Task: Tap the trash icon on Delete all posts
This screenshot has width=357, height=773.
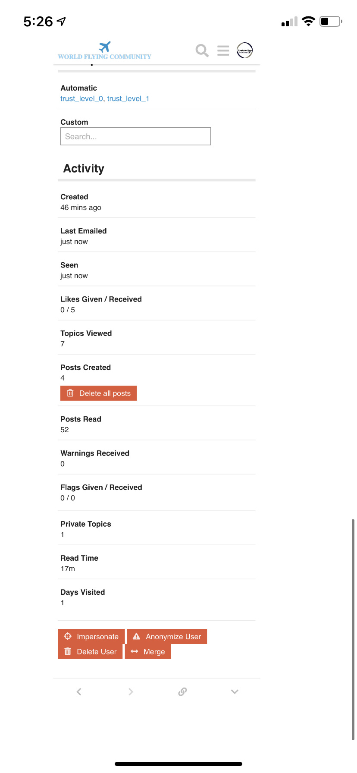Action: 70,393
